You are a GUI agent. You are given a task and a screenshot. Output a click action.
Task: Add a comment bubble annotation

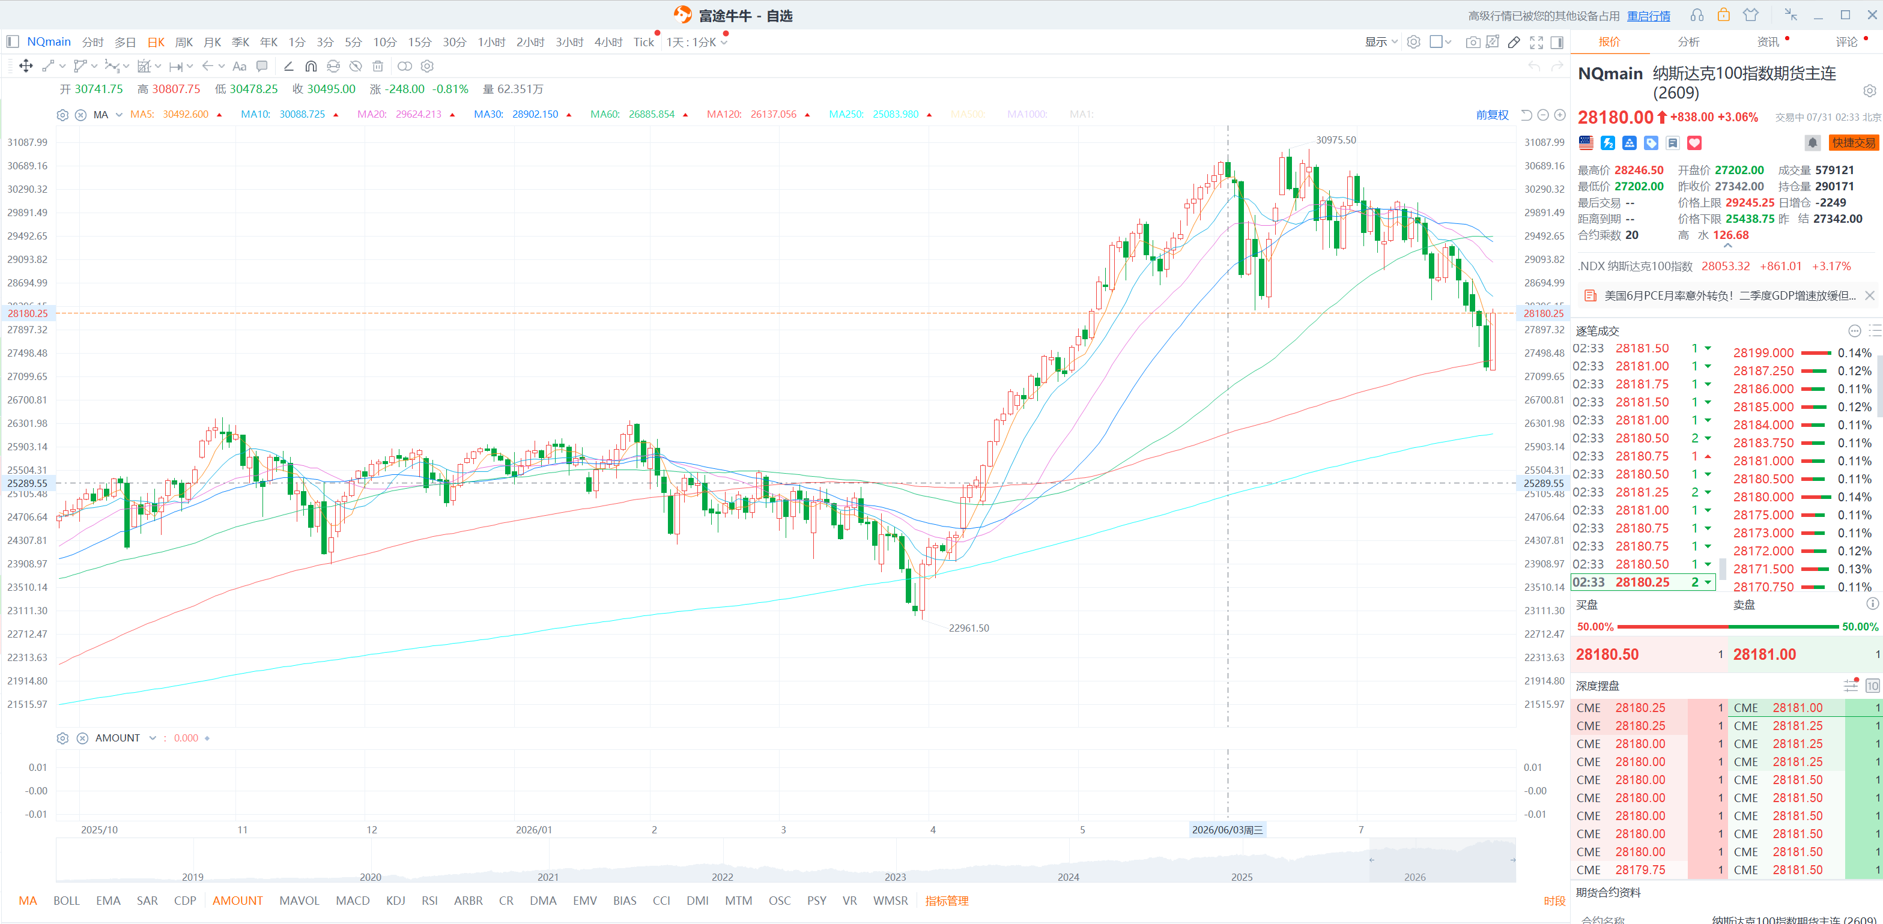pyautogui.click(x=262, y=67)
